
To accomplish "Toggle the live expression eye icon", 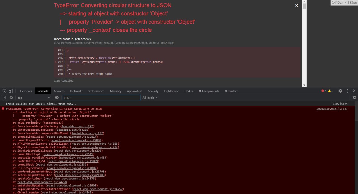I will (x=57, y=98).
